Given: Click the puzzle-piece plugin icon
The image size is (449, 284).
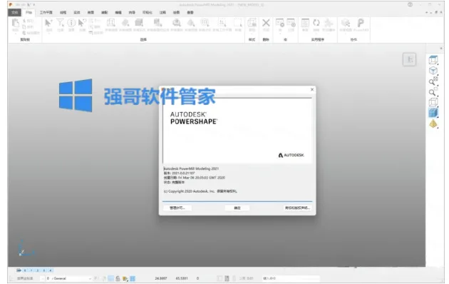Looking at the screenshot, I should pos(328,23).
